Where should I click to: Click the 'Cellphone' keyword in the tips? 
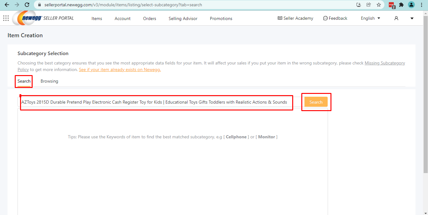click(x=236, y=137)
